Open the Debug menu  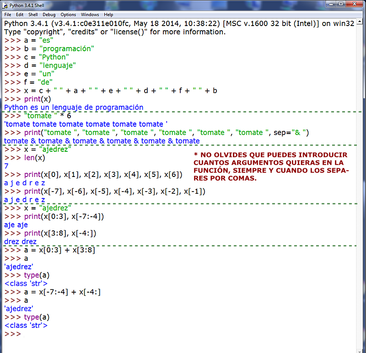pyautogui.click(x=48, y=14)
